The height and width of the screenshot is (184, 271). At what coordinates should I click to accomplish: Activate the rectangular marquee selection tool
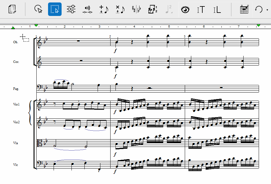[x=55, y=9]
